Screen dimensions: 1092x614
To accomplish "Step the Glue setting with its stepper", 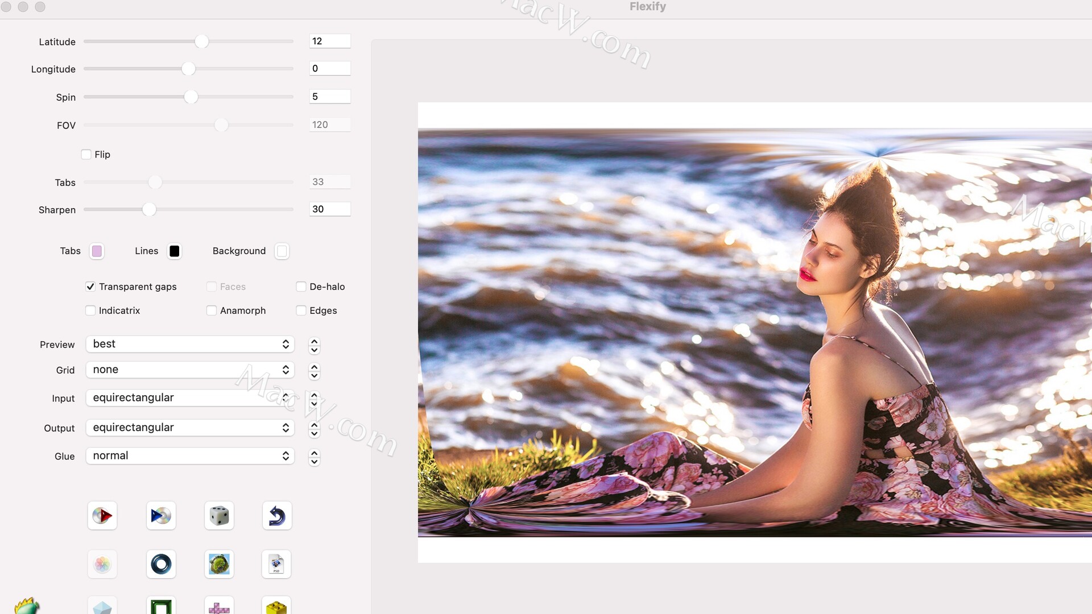I will [x=315, y=457].
